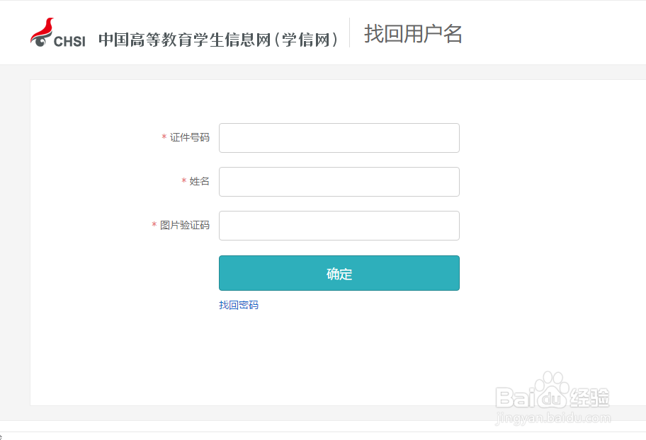The width and height of the screenshot is (646, 440).
Task: Click the CHSI red bird logo
Action: 41,30
